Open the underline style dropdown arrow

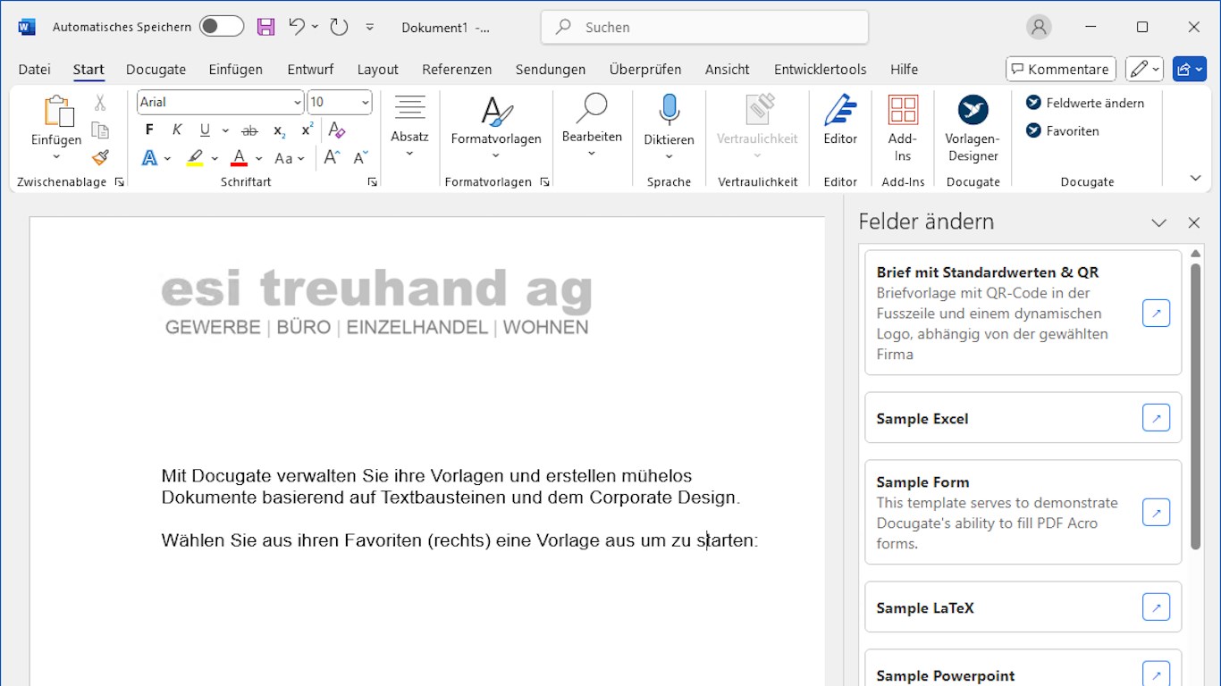tap(225, 130)
